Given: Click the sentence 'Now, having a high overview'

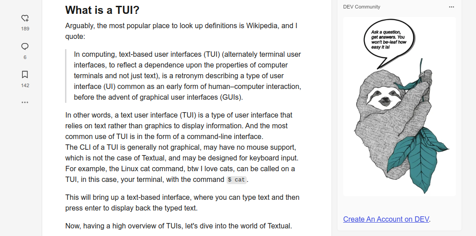Looking at the screenshot, I should click(179, 226).
